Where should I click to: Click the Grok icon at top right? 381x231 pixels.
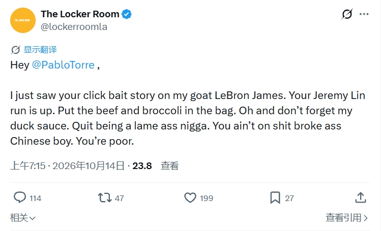click(x=347, y=14)
